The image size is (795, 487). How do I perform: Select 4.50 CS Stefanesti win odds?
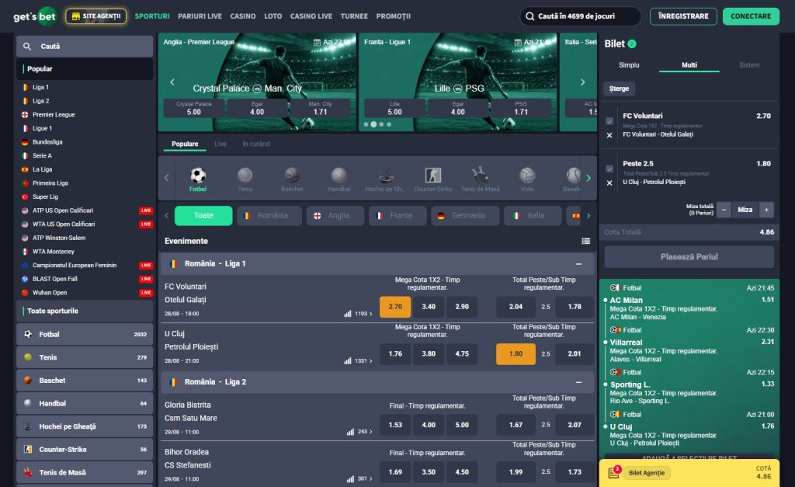coord(462,471)
